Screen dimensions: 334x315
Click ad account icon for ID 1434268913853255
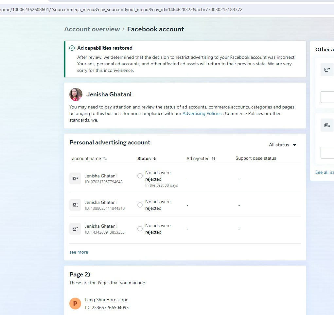pos(75,229)
